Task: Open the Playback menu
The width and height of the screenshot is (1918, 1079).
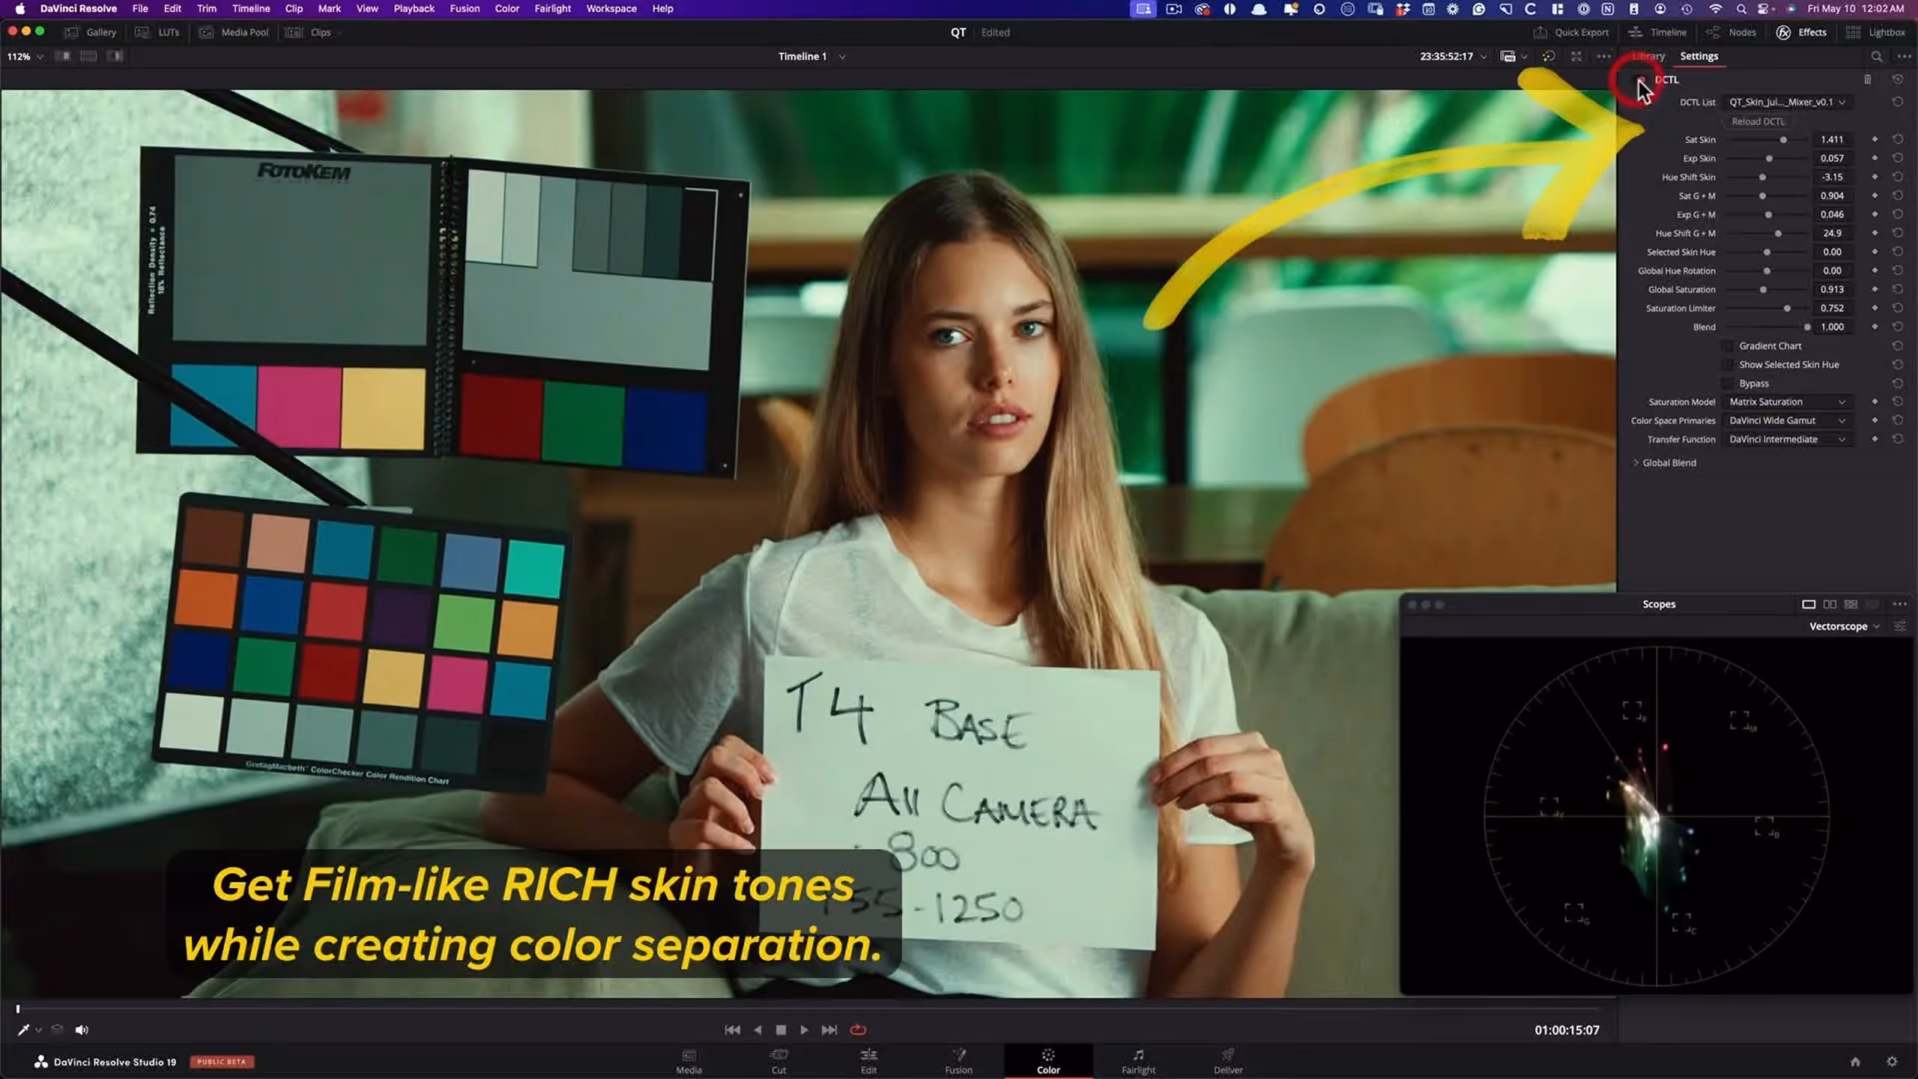Action: (414, 8)
